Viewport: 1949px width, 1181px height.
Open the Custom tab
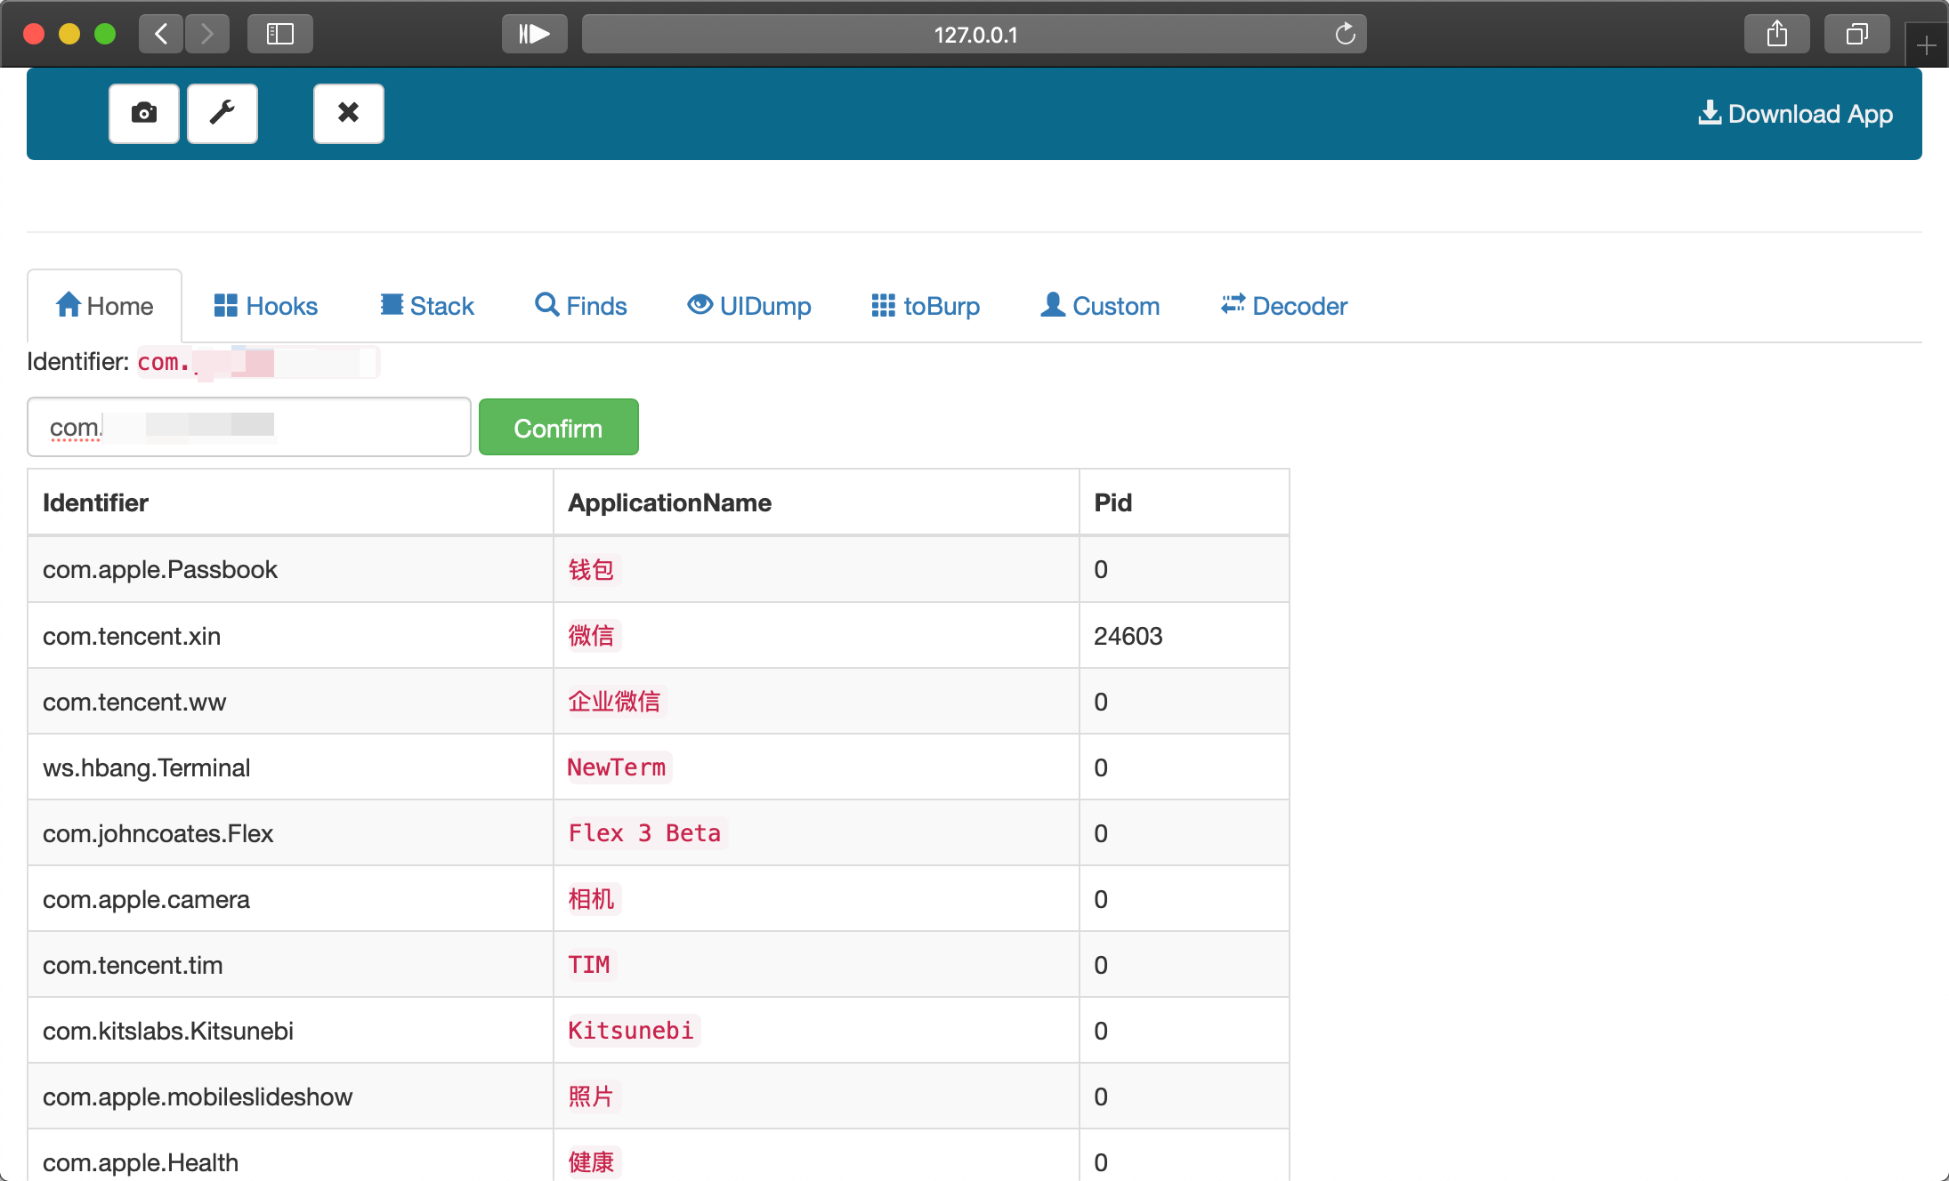[x=1101, y=306]
